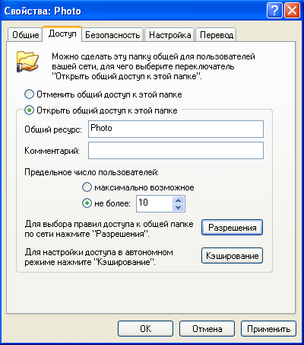Click the Комментарий label
The width and height of the screenshot is (304, 345).
point(52,151)
